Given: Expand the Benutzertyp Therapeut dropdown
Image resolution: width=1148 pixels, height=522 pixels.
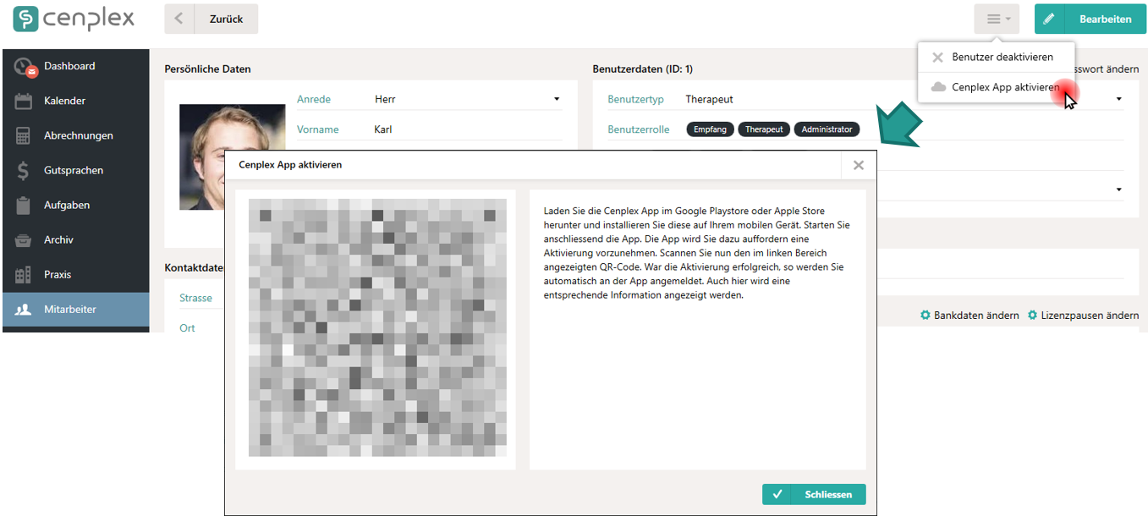Looking at the screenshot, I should (x=1119, y=99).
